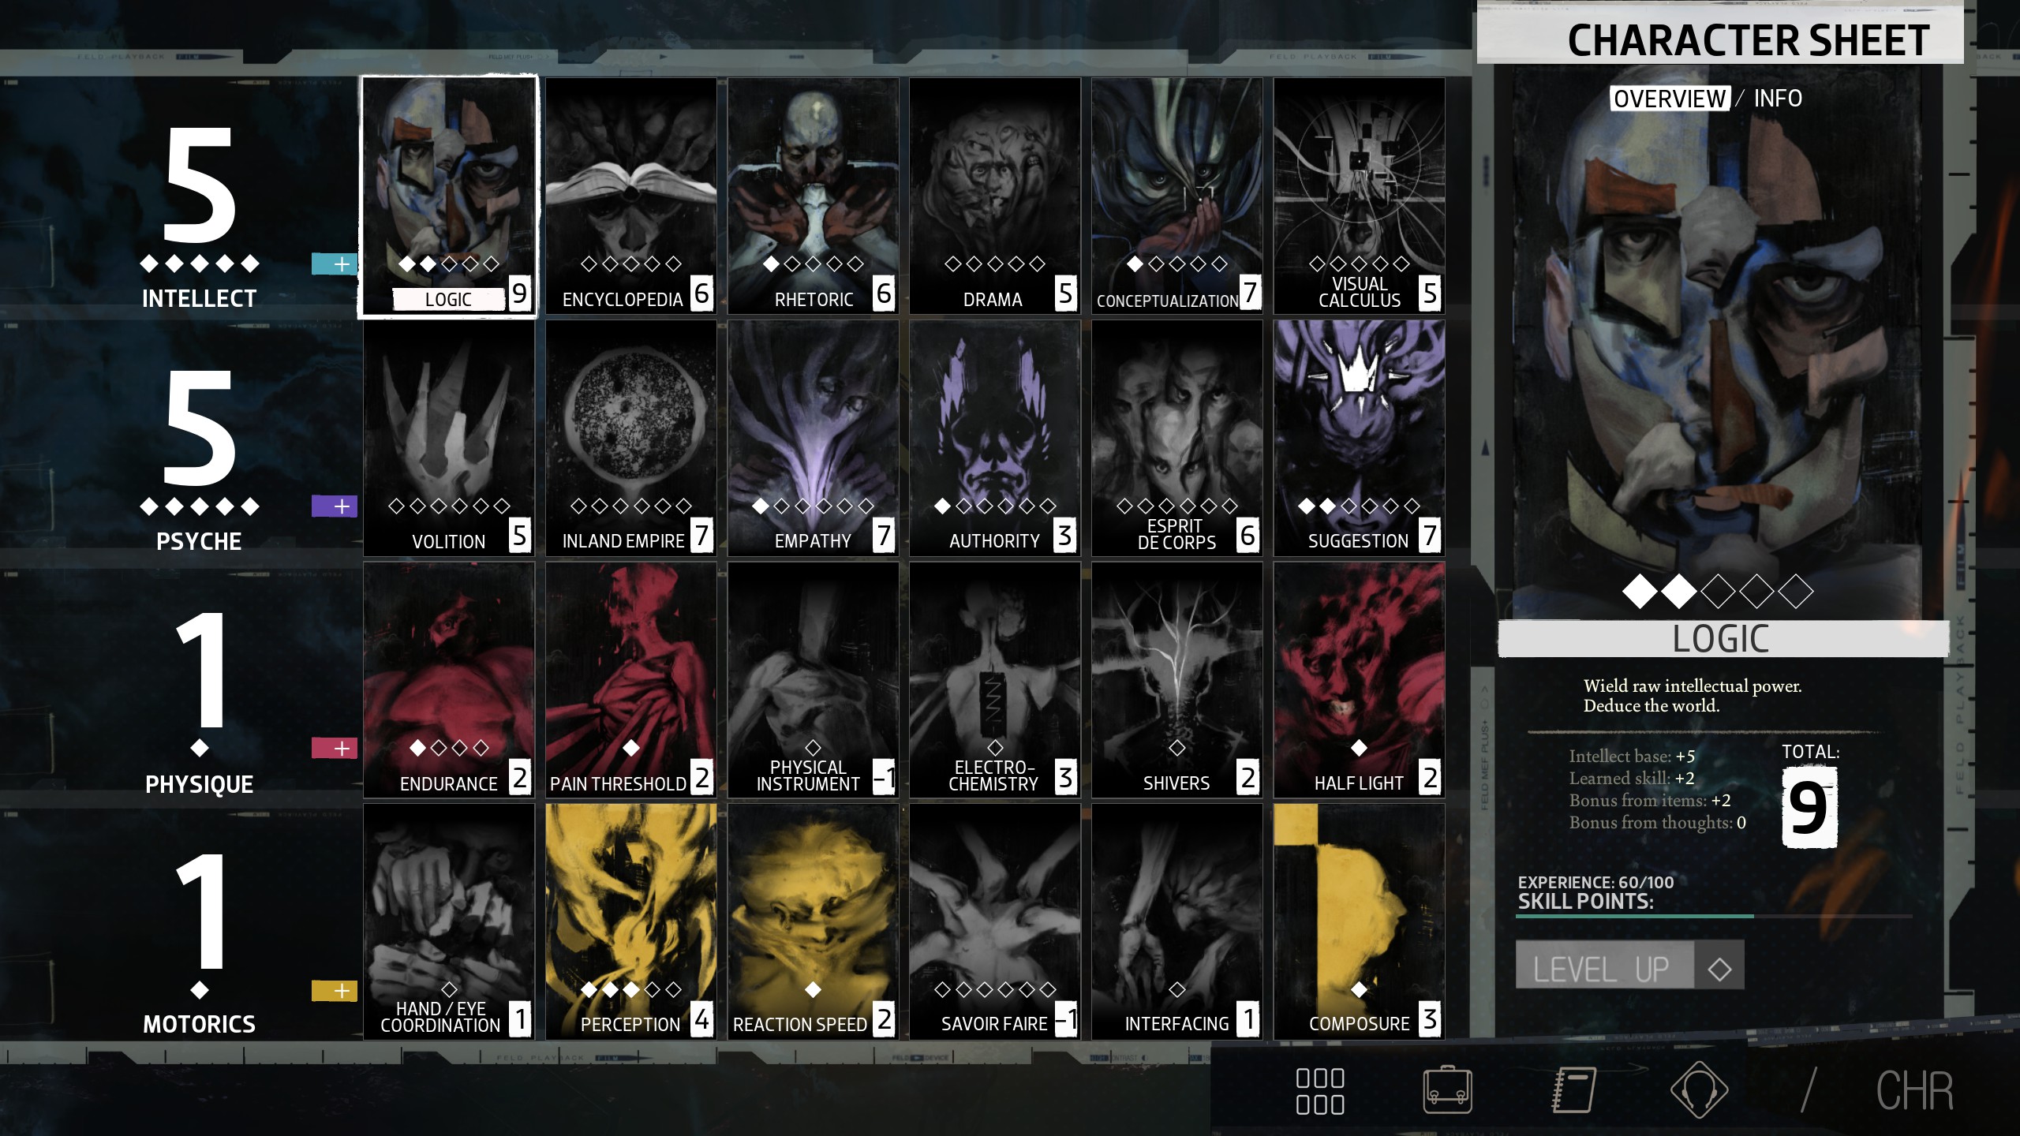Click the Motorics attribute label
2020x1136 pixels.
pyautogui.click(x=199, y=1025)
